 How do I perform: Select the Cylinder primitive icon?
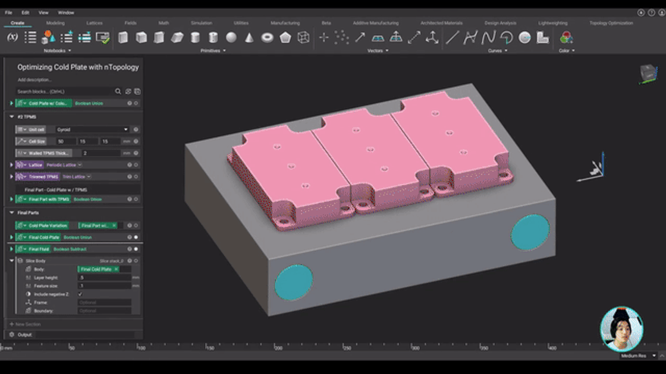(x=195, y=38)
